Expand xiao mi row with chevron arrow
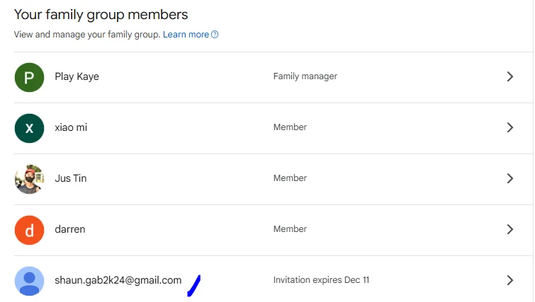 (509, 127)
